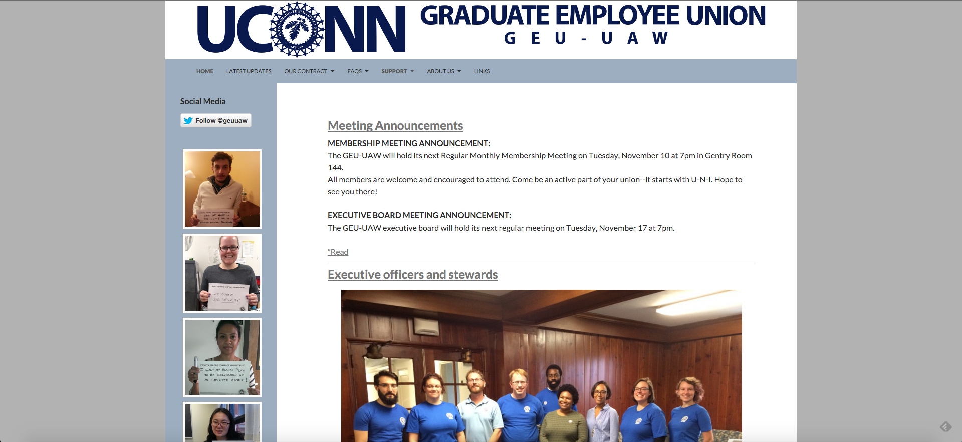Open thumbnail of woman holding health plan sign
This screenshot has height=442, width=962.
[x=222, y=357]
